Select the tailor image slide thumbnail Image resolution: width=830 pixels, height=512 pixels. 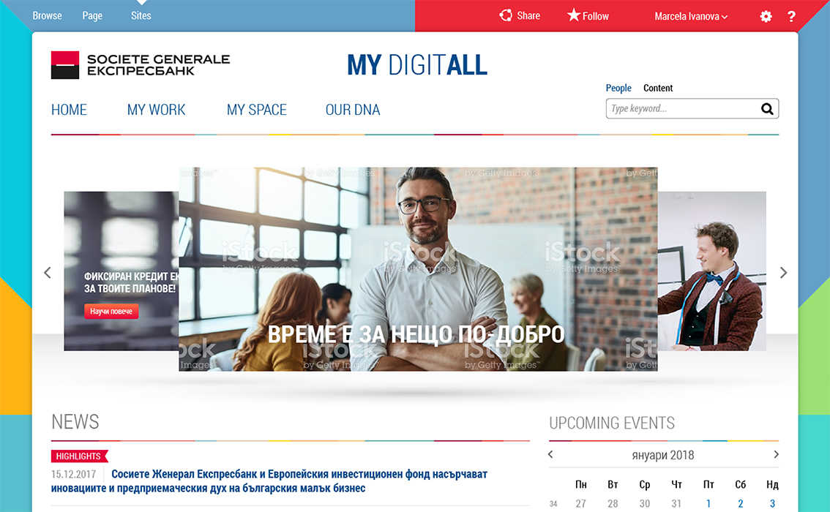tap(712, 271)
